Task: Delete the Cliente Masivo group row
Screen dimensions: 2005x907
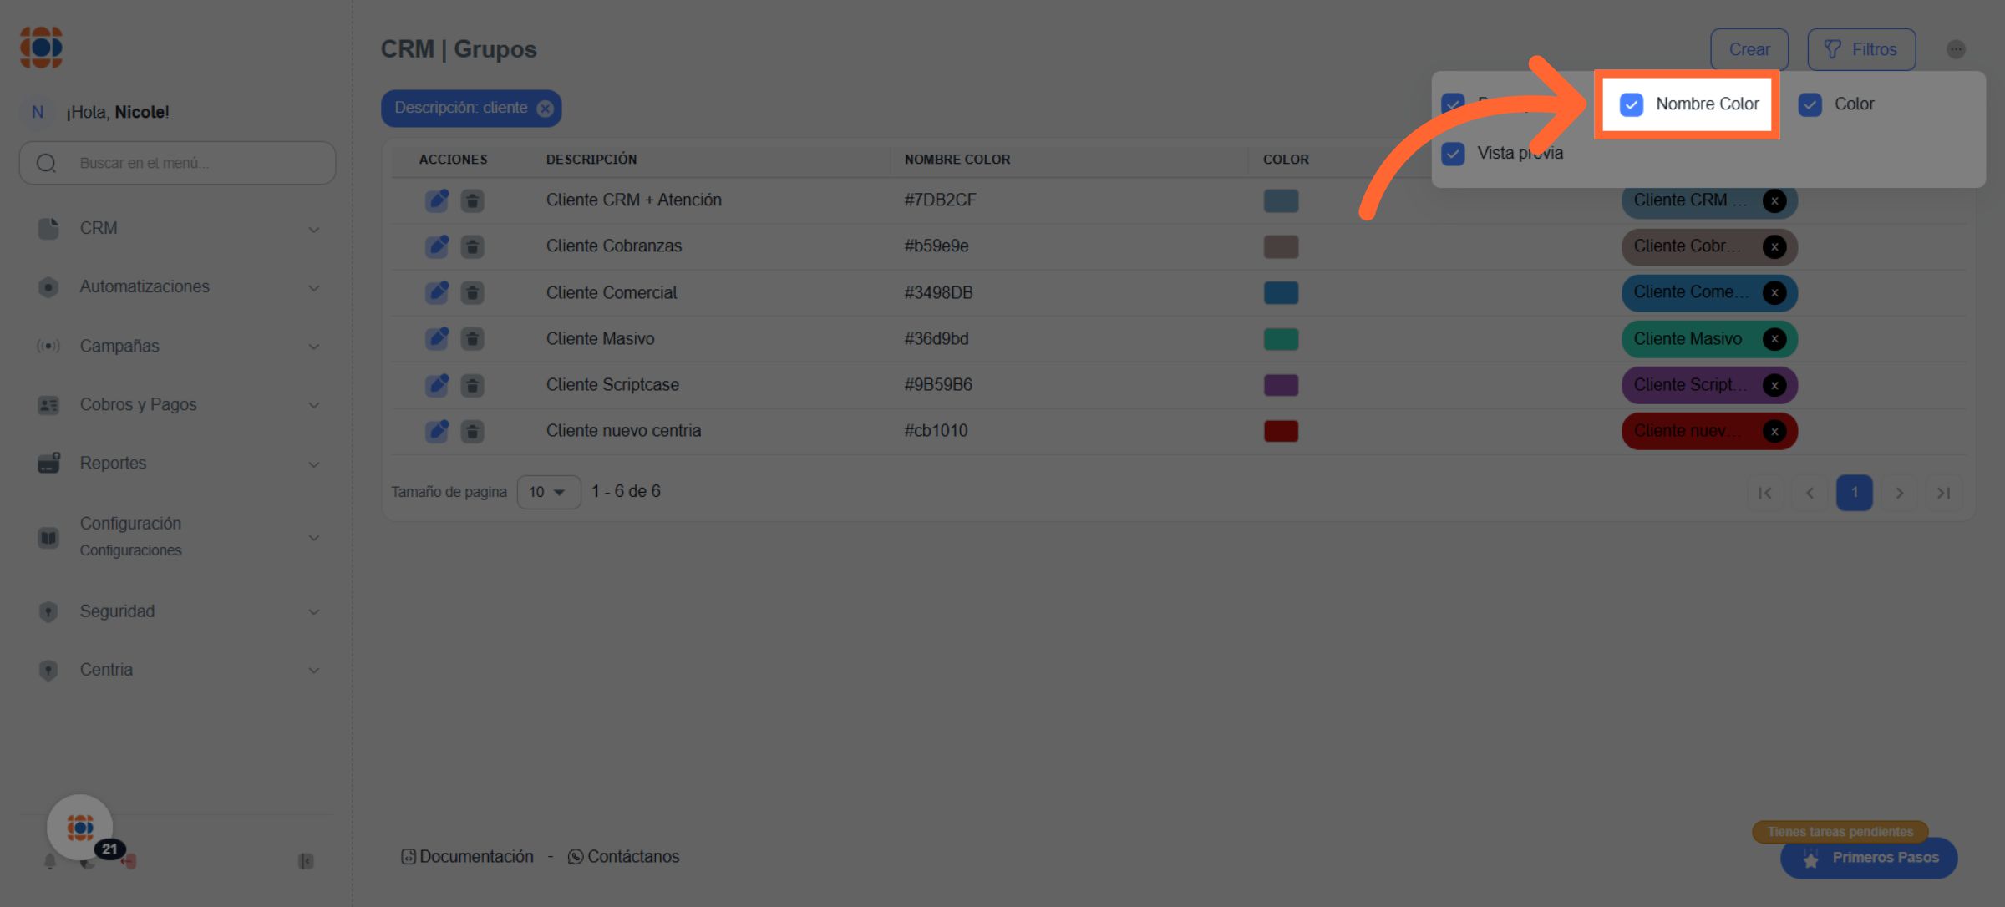Action: pyautogui.click(x=472, y=339)
